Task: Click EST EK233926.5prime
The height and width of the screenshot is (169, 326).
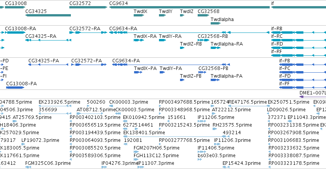Action: point(59,102)
